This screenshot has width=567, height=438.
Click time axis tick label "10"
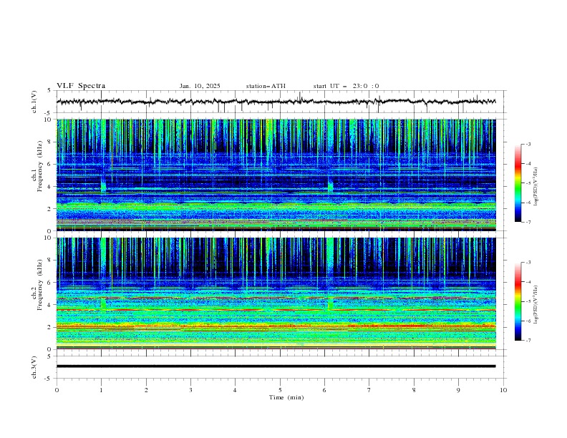point(503,390)
